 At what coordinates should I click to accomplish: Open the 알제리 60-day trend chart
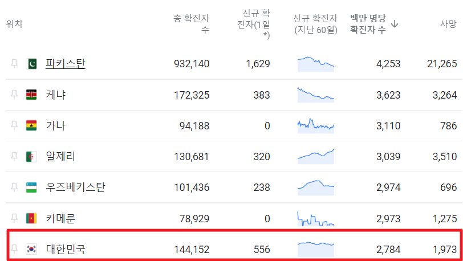(316, 157)
